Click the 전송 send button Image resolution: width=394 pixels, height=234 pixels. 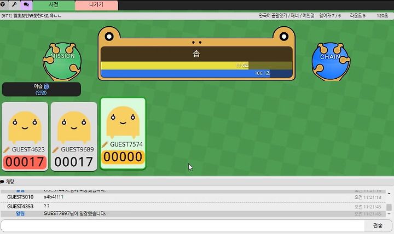coord(378,226)
